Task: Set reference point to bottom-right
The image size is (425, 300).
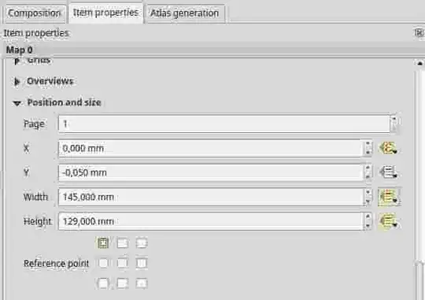Action: pyautogui.click(x=142, y=283)
